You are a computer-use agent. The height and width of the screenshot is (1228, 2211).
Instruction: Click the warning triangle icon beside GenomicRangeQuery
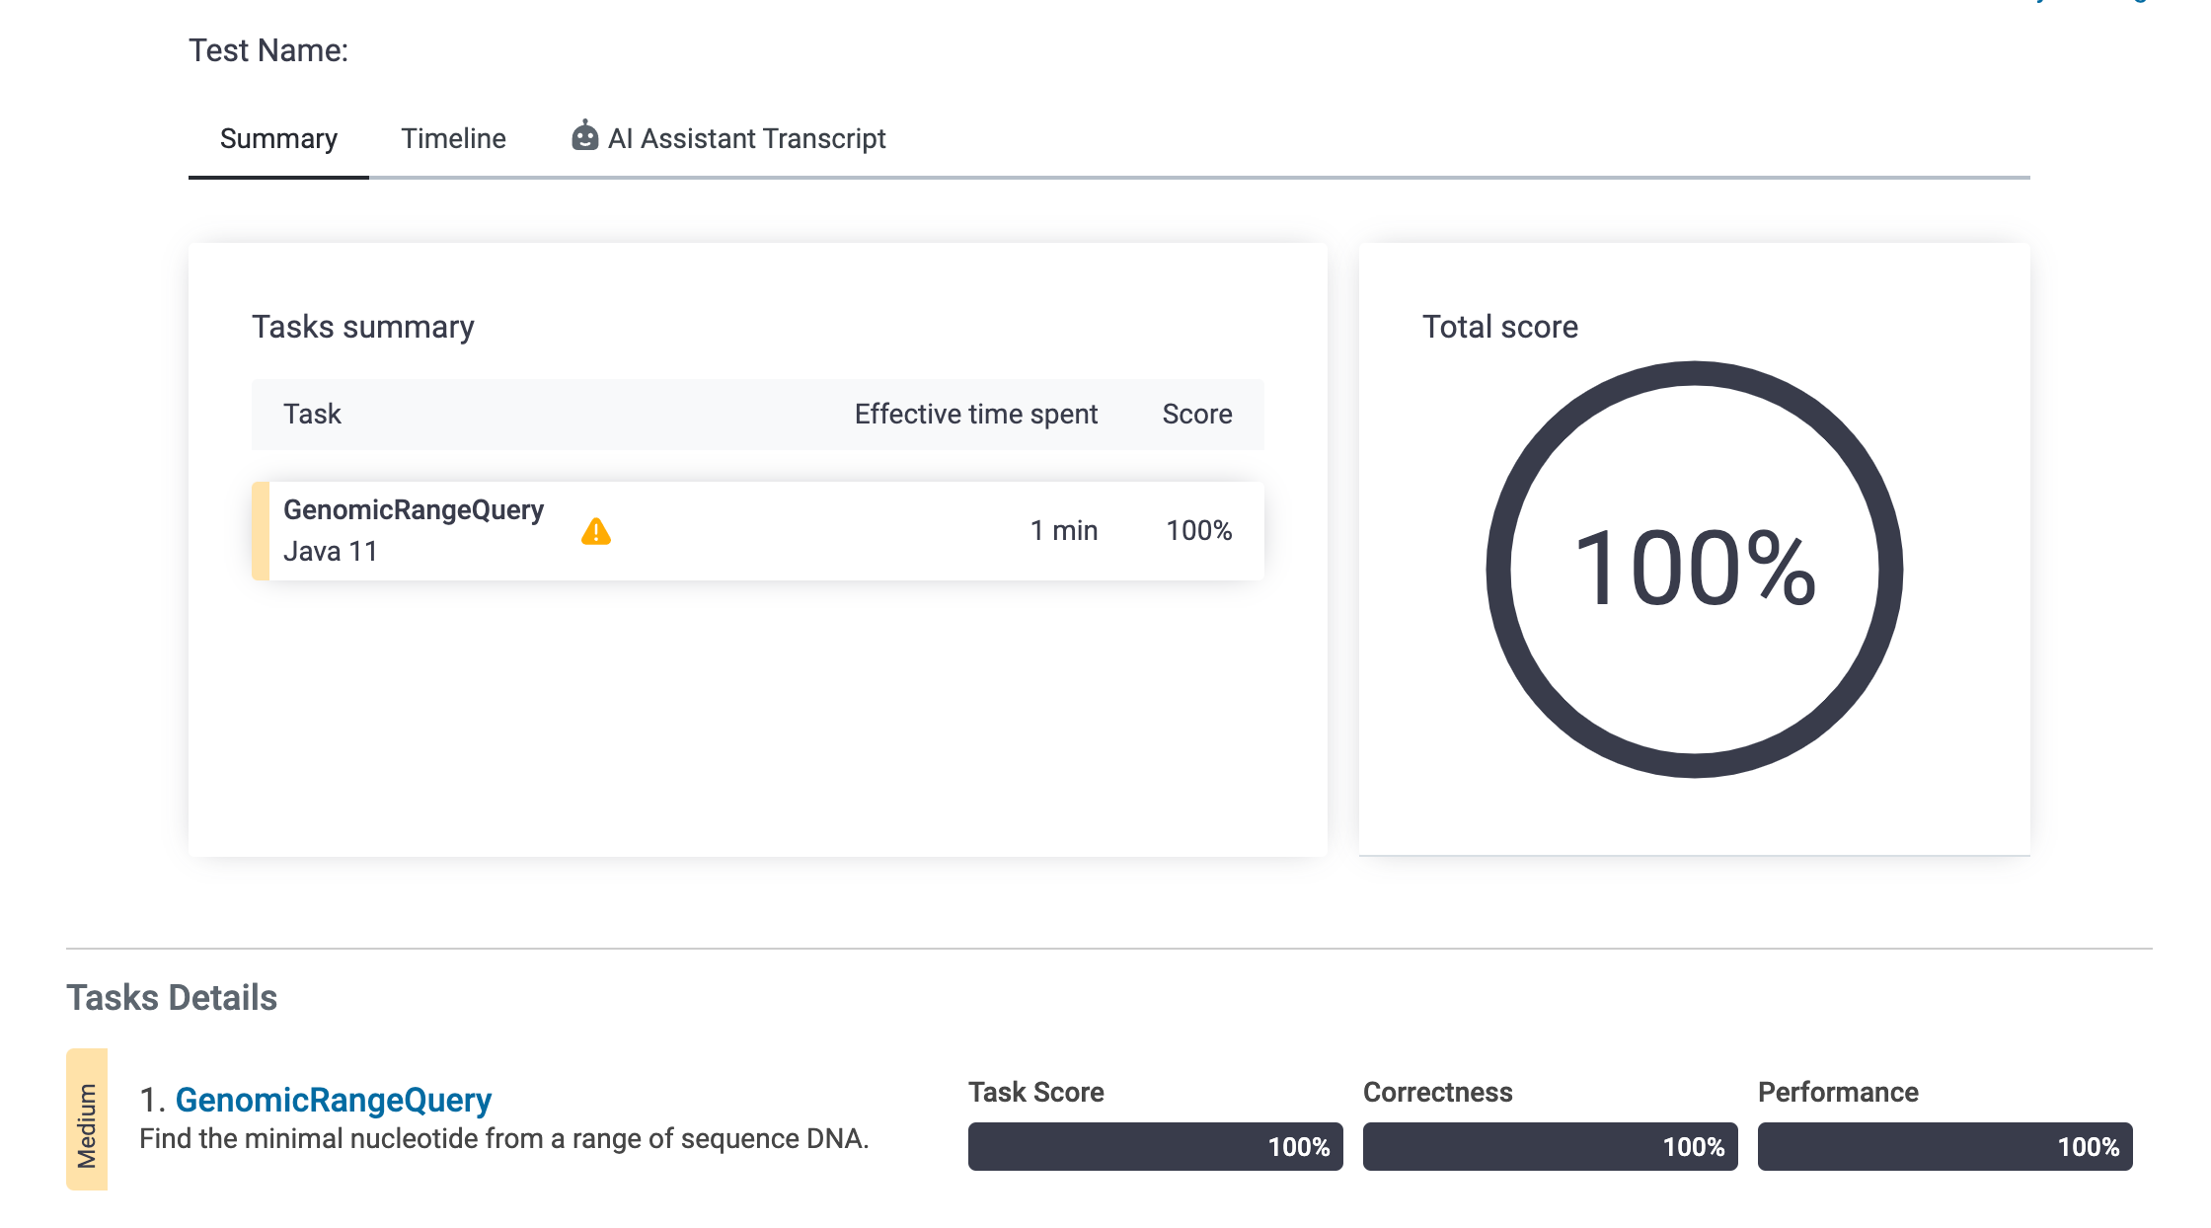point(595,531)
